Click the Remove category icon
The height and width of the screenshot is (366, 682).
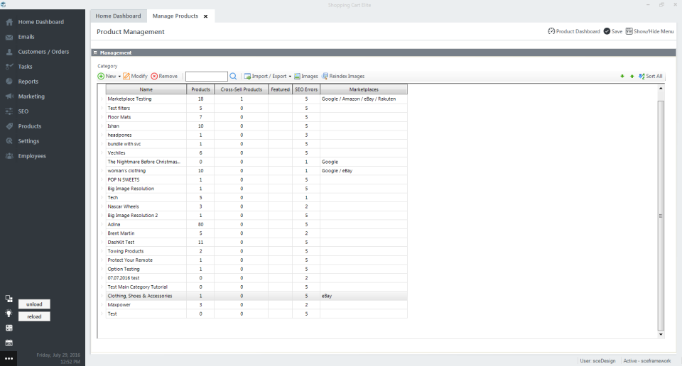pos(154,77)
